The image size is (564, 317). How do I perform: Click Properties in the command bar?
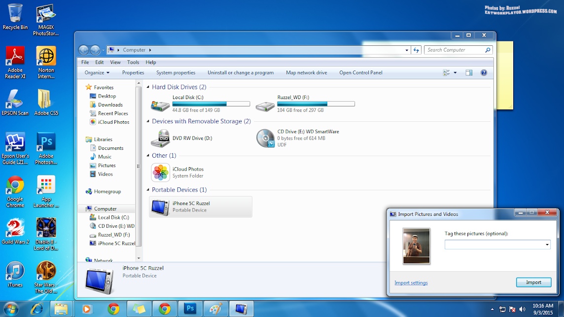coord(133,72)
